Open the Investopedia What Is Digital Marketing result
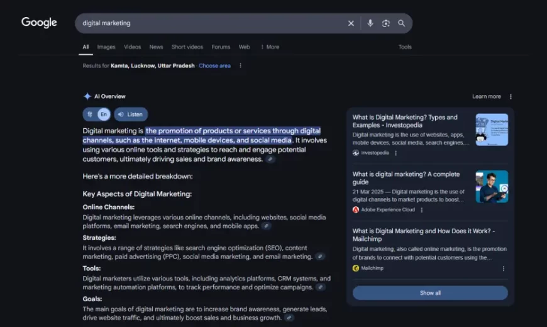Image resolution: width=547 pixels, height=327 pixels. pyautogui.click(x=405, y=121)
